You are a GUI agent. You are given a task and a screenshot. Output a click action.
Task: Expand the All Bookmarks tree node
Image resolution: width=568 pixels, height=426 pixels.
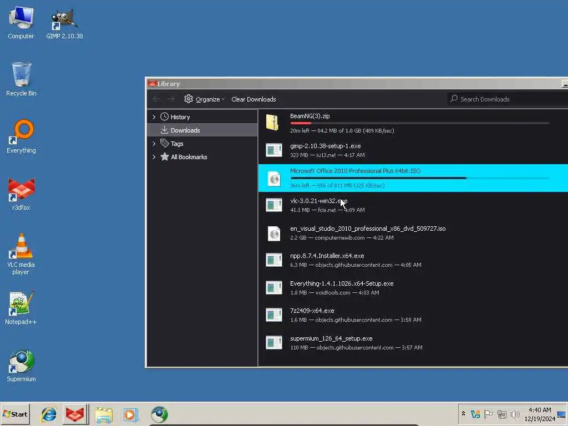(x=154, y=157)
